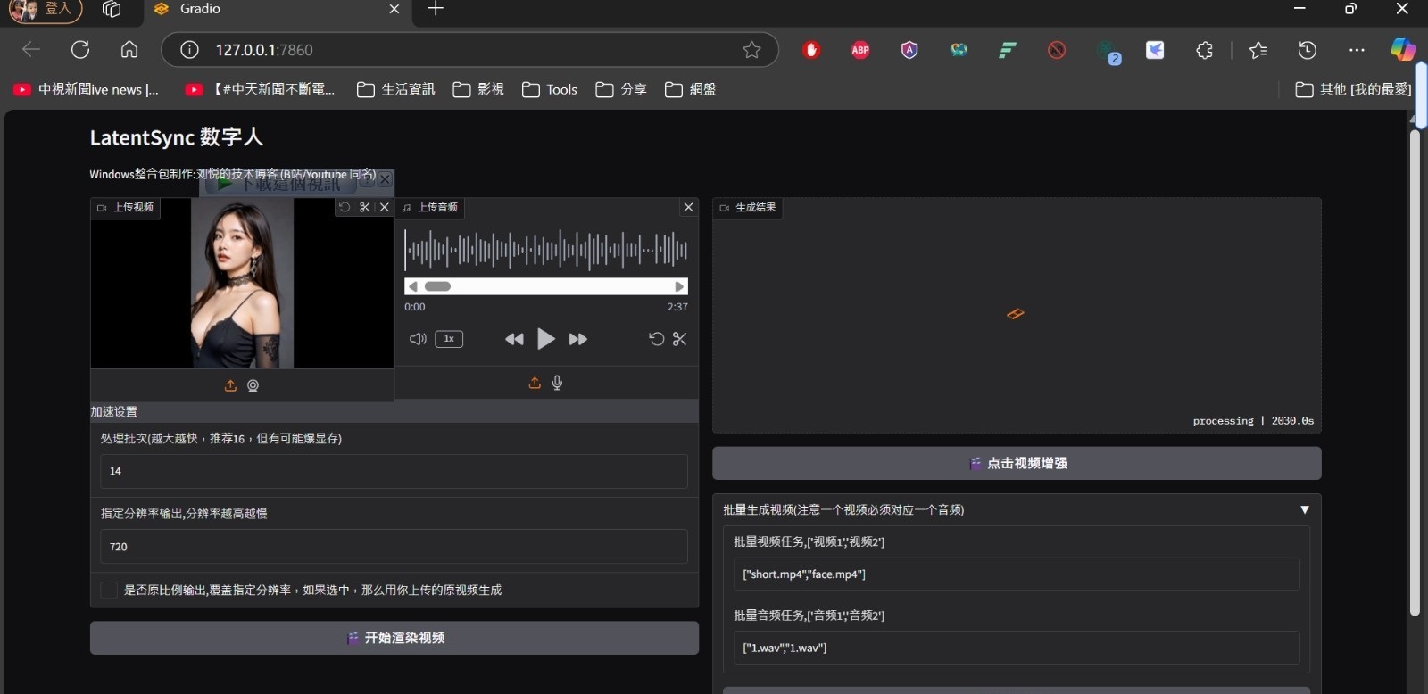Open the 影視 bookmark folder
The image size is (1428, 694).
478,89
